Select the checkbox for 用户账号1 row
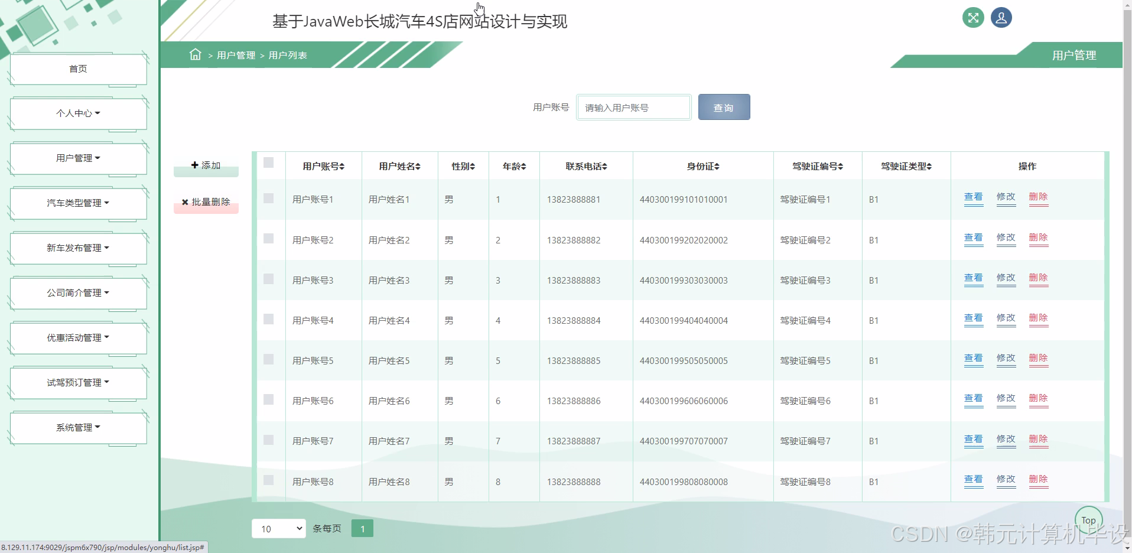 coord(268,198)
